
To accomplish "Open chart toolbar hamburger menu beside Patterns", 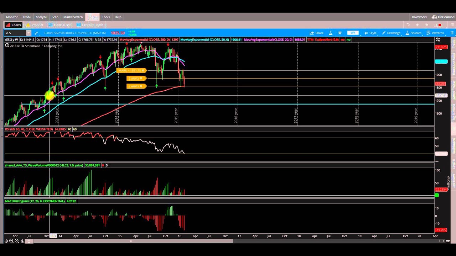I will pyautogui.click(x=452, y=33).
